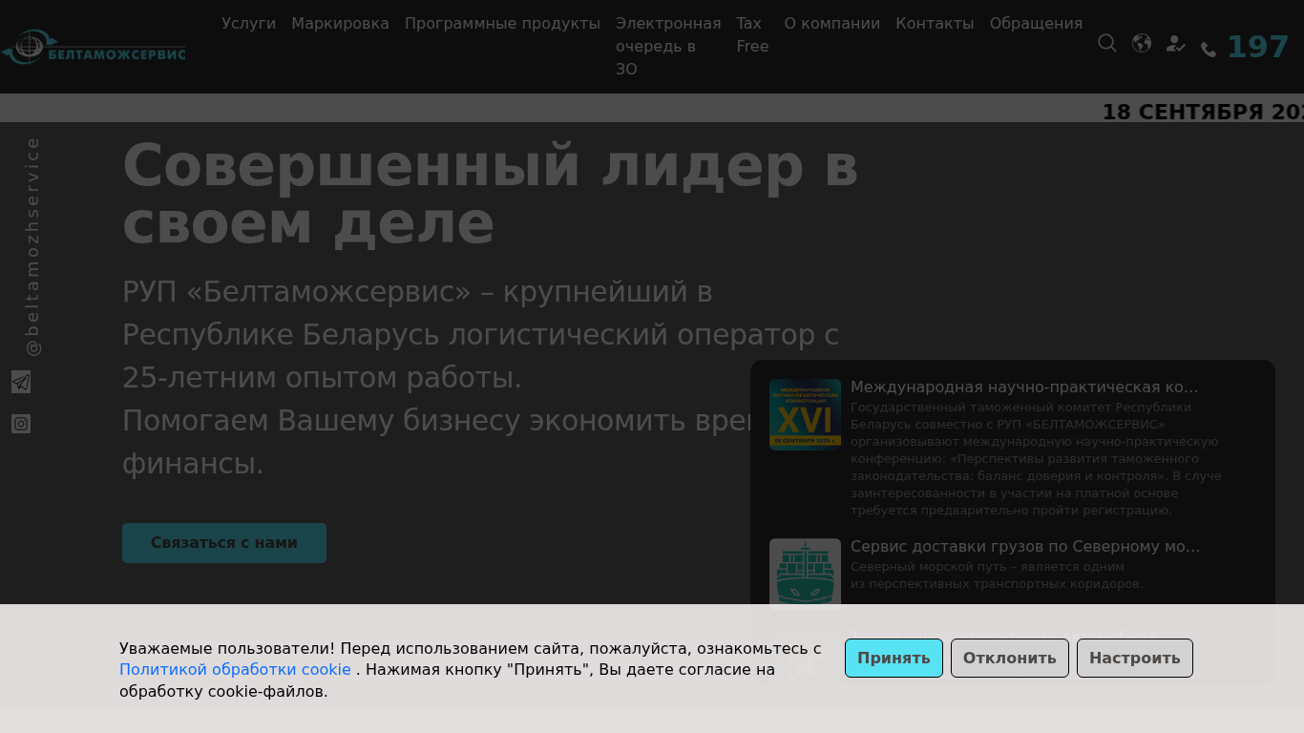Viewport: 1304px width, 733px height.
Task: Call the 197 hotline number
Action: click(x=1257, y=47)
